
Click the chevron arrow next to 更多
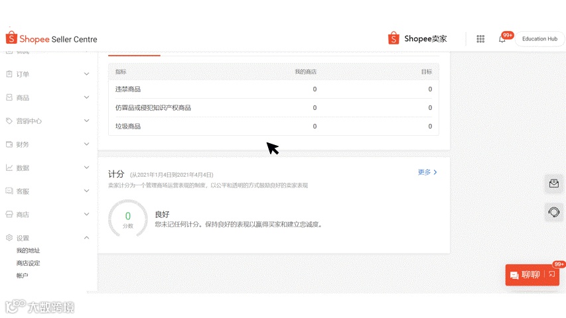(x=435, y=172)
